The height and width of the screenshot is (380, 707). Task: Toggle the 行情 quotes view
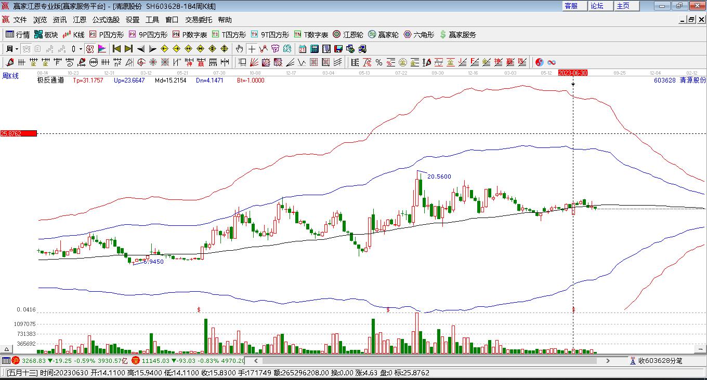(18, 35)
